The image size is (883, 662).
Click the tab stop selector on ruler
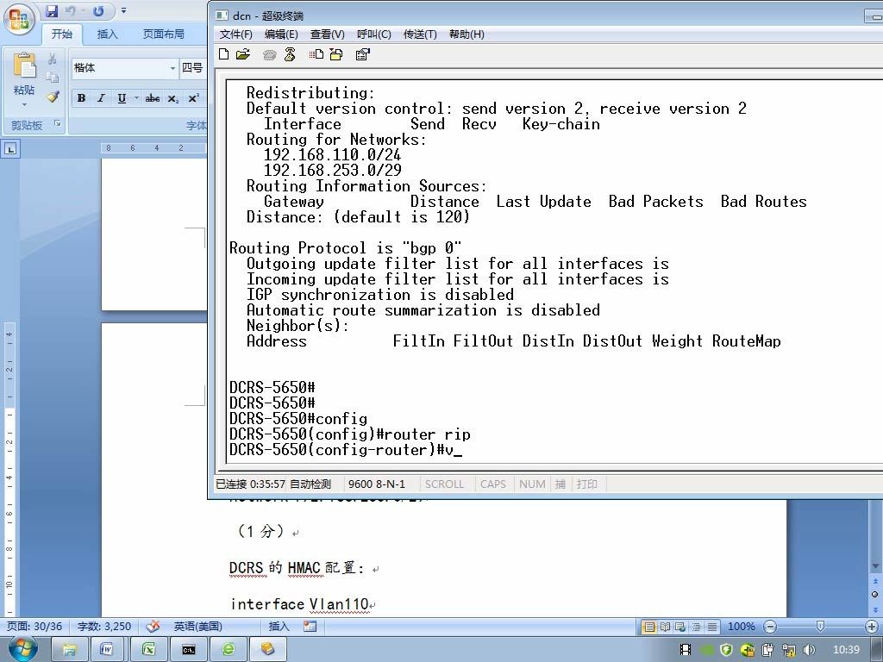(10, 149)
